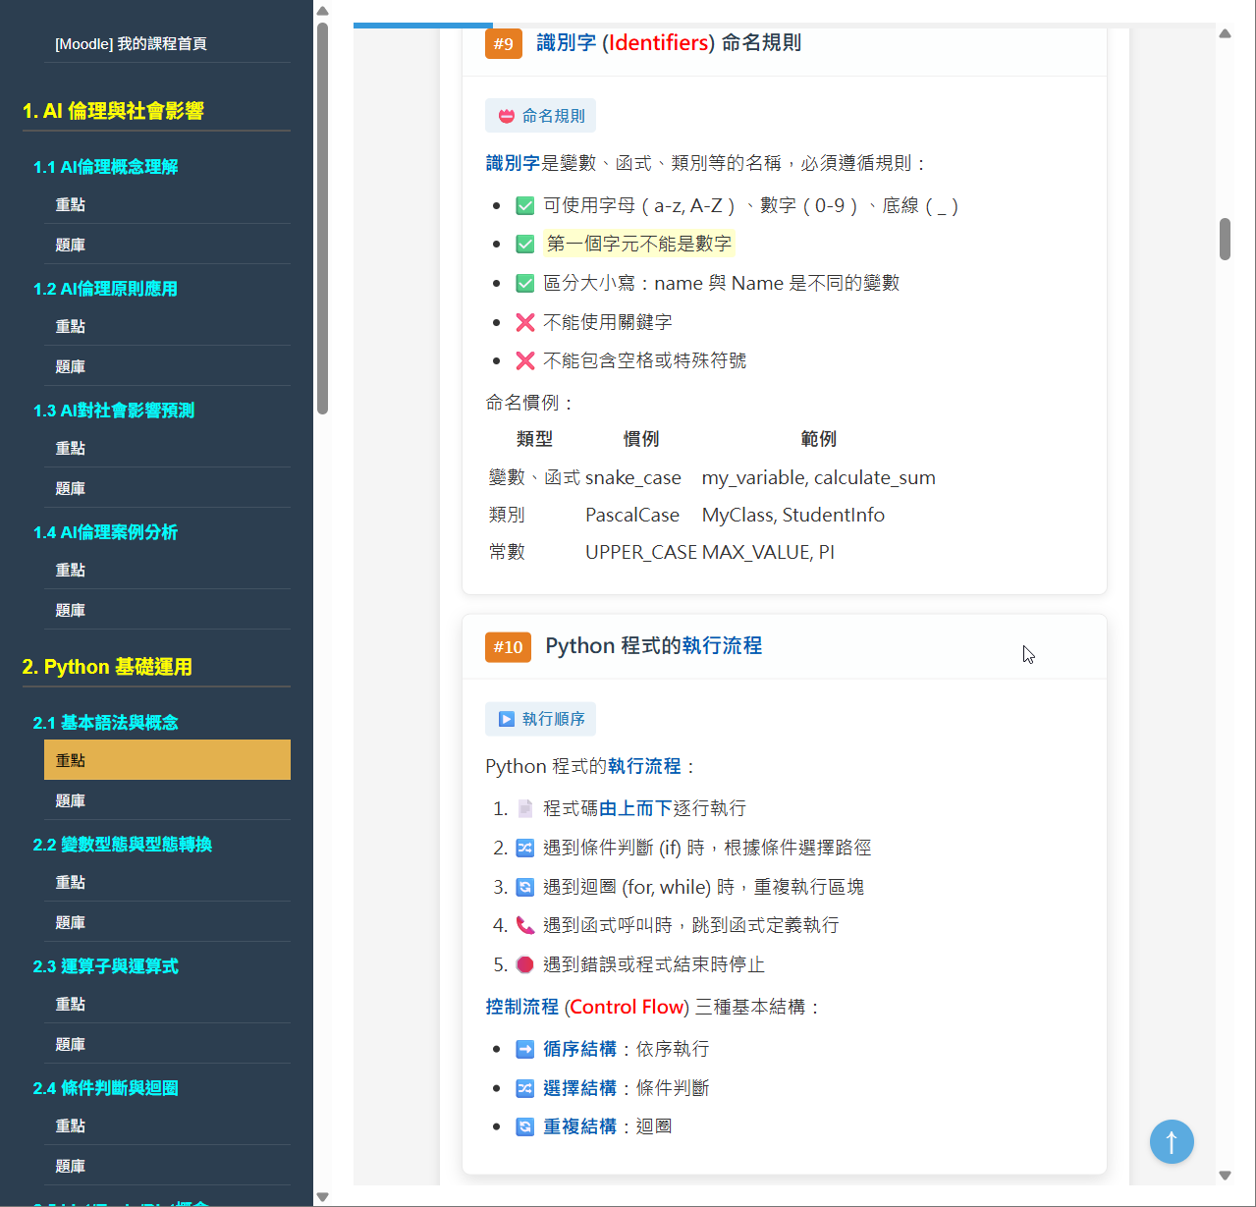
Task: Click the #10 card number badge
Action: 508,647
